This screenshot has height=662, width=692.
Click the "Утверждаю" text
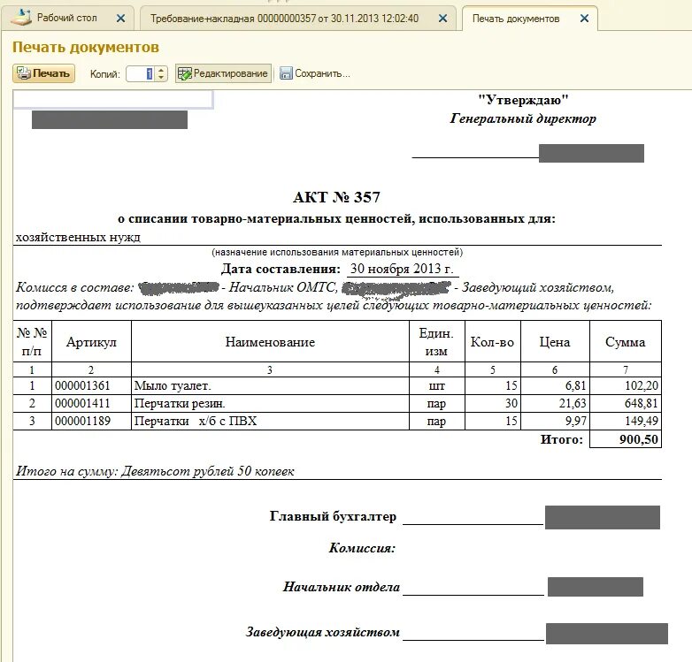coord(523,100)
